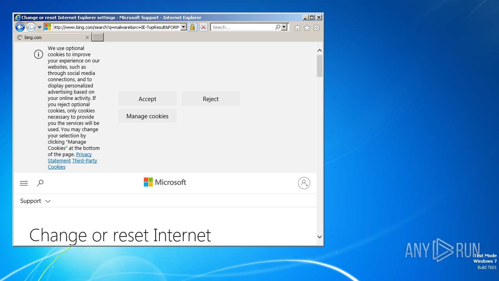The height and width of the screenshot is (281, 499).
Task: Go back with the Back arrow button
Action: point(20,27)
